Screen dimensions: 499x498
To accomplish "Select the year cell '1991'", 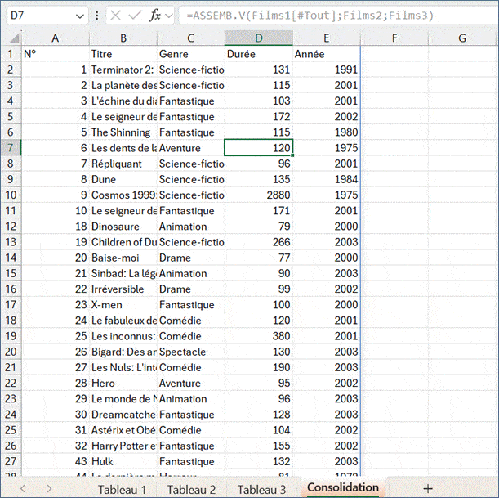I will [x=327, y=70].
